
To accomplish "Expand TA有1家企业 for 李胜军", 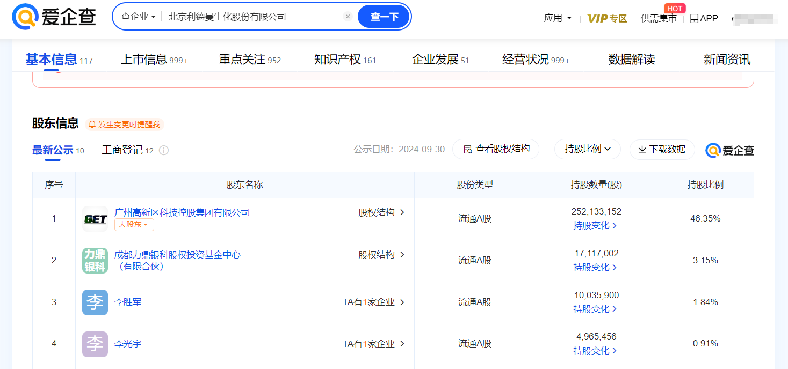I will point(374,302).
